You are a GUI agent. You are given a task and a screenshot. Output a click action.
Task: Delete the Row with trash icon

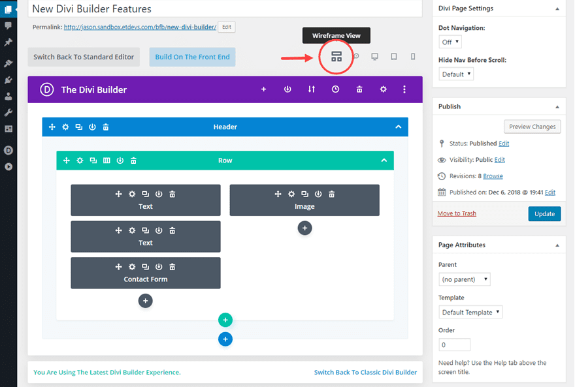coord(133,161)
